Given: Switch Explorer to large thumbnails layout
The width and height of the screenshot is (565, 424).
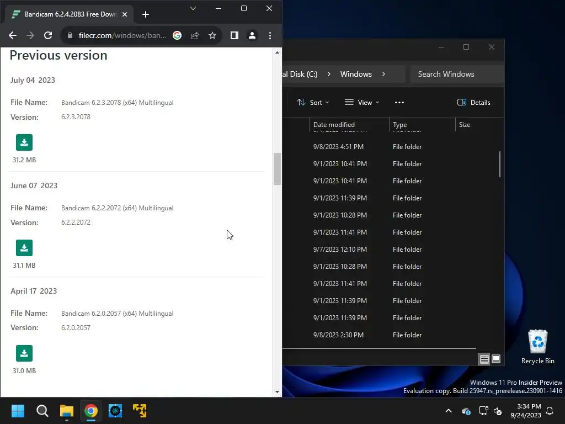Looking at the screenshot, I should [496, 359].
